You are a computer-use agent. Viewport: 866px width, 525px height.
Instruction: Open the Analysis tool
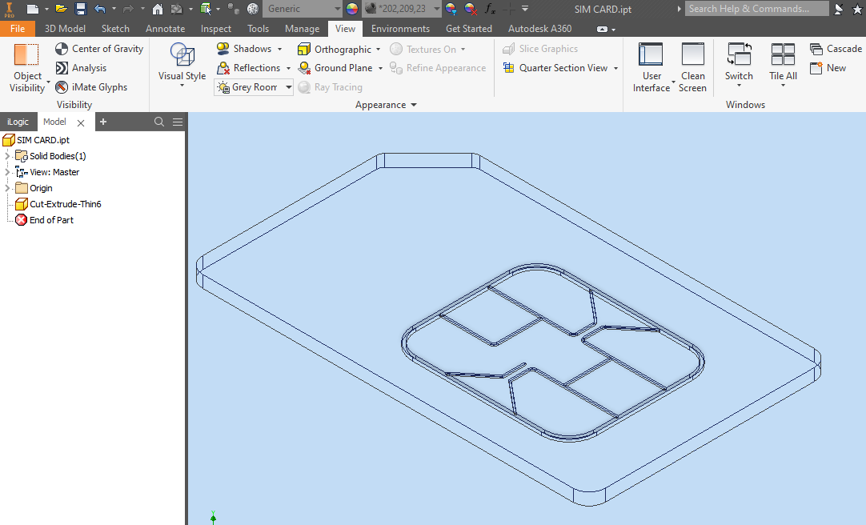tap(81, 68)
